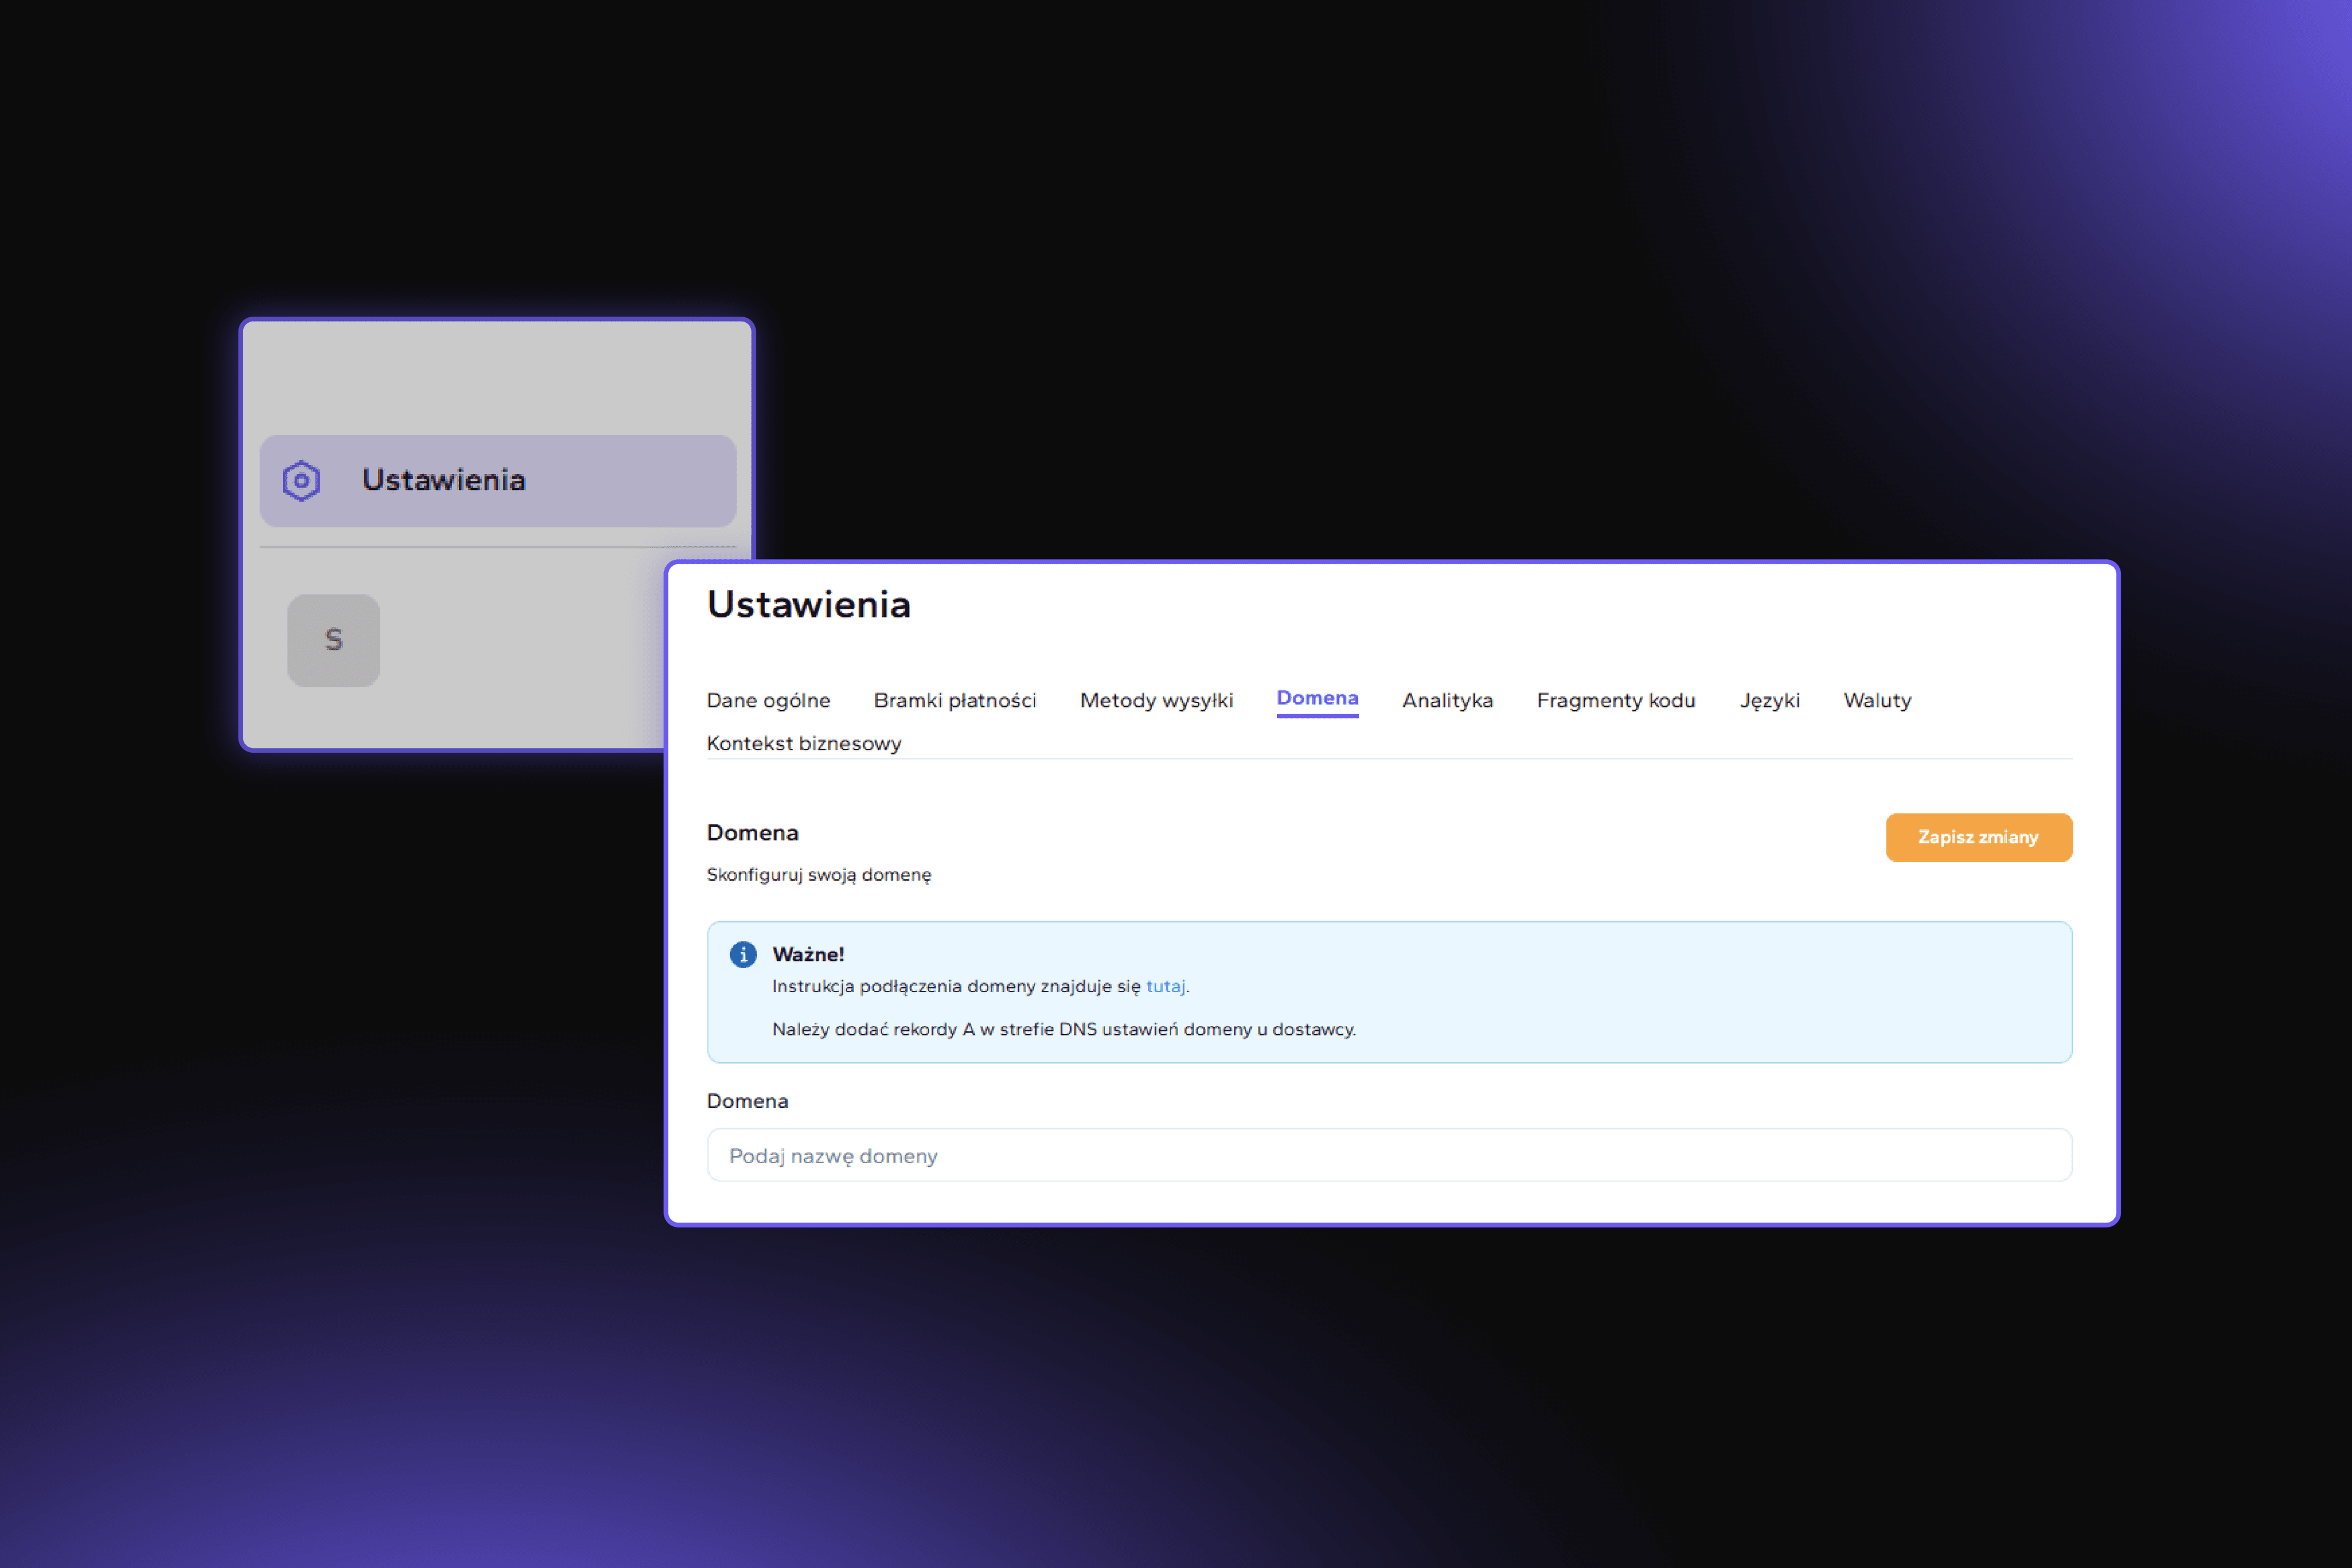2352x1568 pixels.
Task: Focus the Podaj nazwę domeny input field
Action: click(x=1389, y=1155)
